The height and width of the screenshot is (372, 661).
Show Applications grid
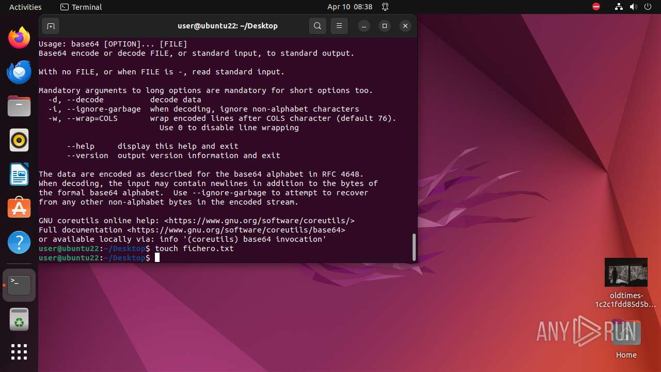click(19, 352)
